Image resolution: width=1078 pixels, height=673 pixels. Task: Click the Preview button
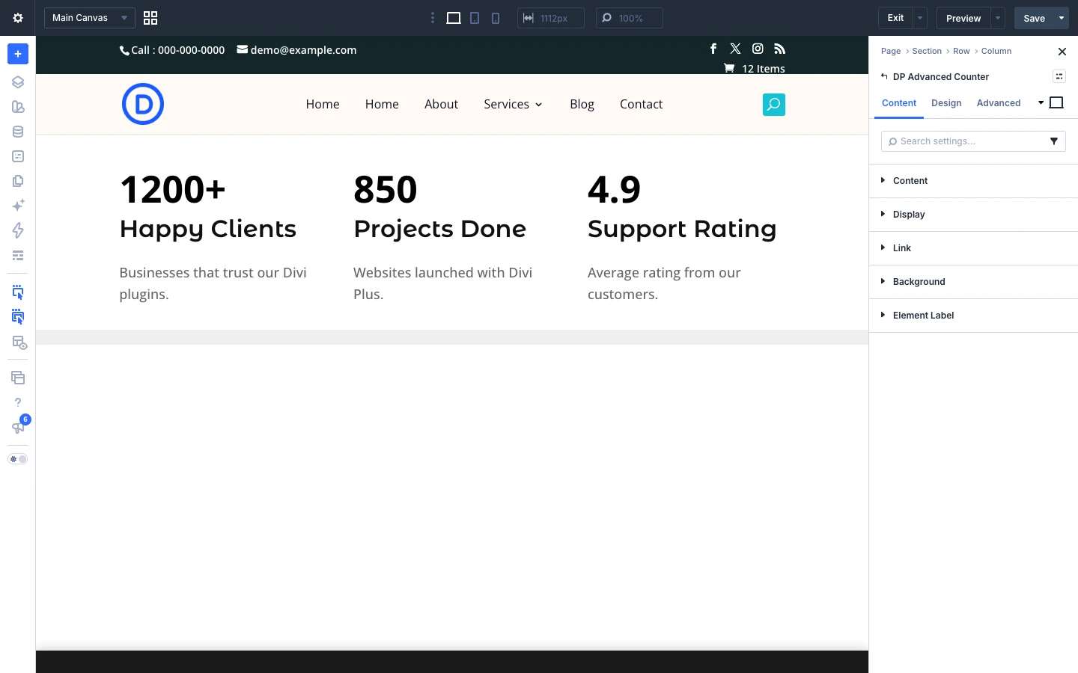coord(963,18)
